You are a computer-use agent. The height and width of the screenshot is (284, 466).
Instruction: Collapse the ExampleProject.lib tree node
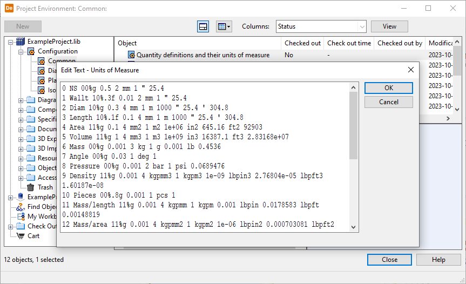11,42
